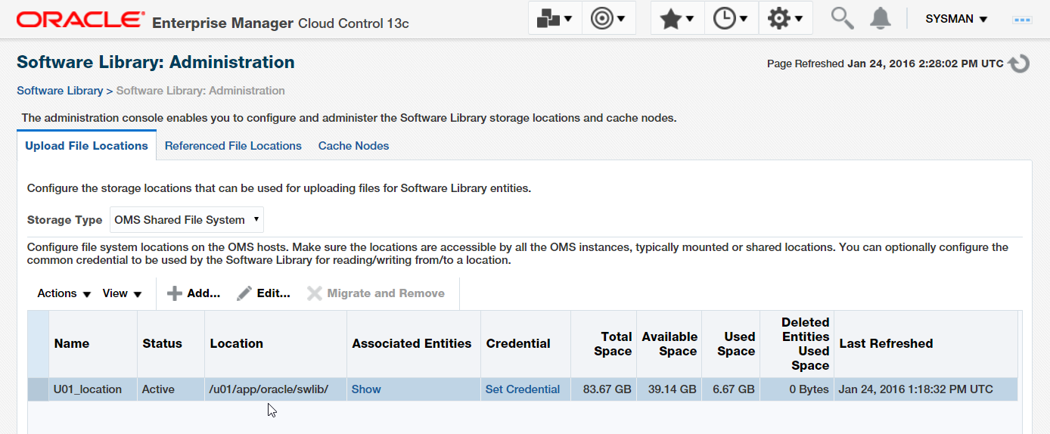Screen dimensions: 1050x434
Task: Click the Set Credential link
Action: pos(523,389)
